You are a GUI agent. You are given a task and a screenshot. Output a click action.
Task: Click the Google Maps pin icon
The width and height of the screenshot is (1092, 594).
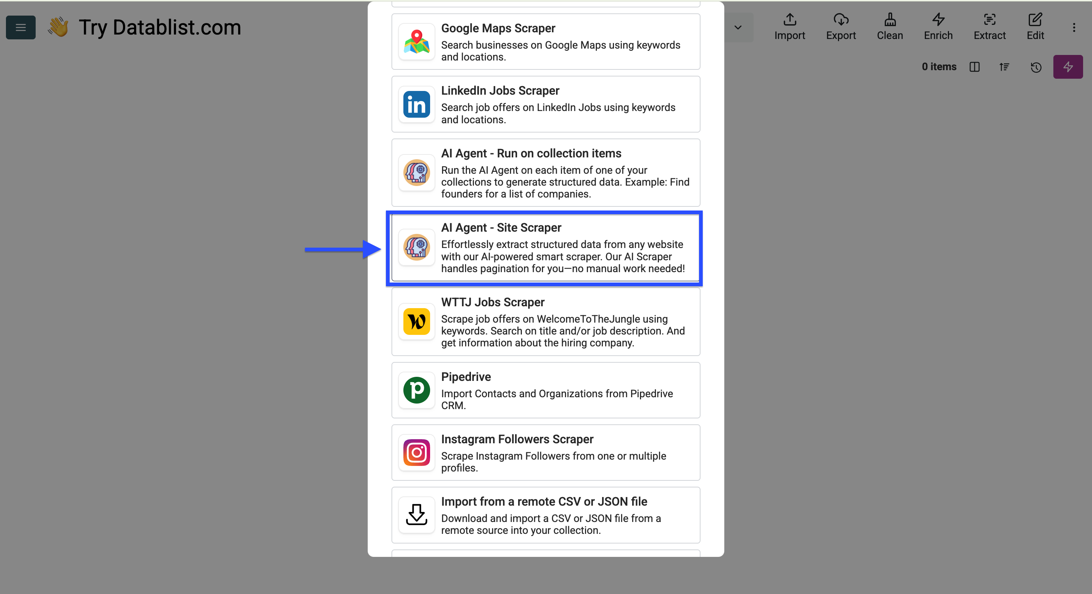point(416,42)
